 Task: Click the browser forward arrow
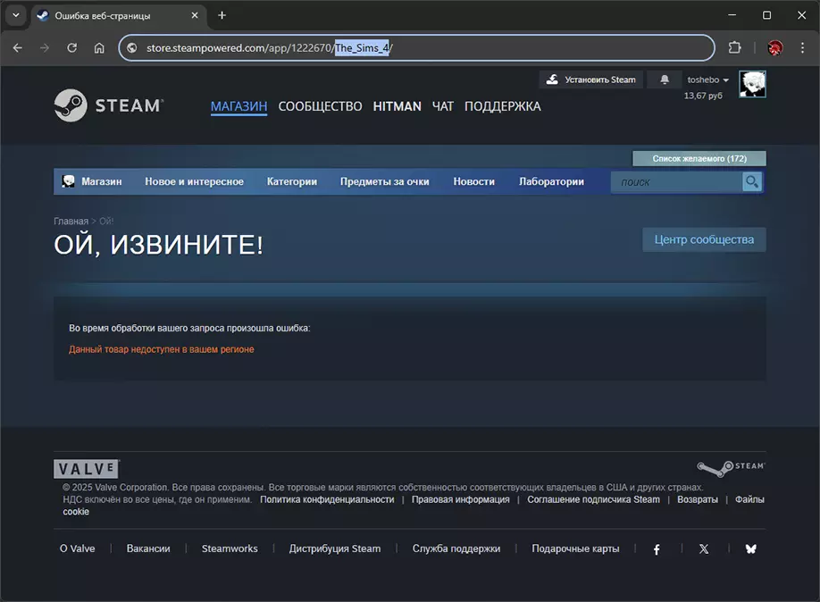[x=45, y=48]
